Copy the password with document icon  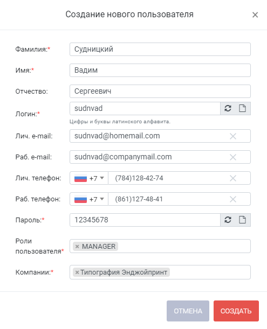pyautogui.click(x=242, y=220)
